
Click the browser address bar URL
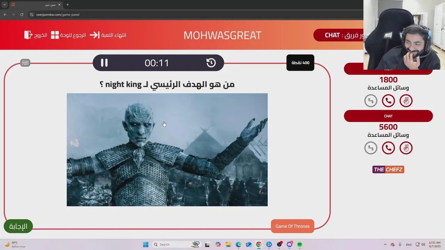click(x=58, y=15)
